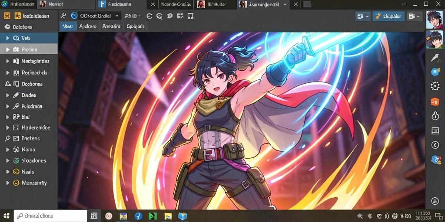Click the orange square icon in right sidebar

coord(435,101)
